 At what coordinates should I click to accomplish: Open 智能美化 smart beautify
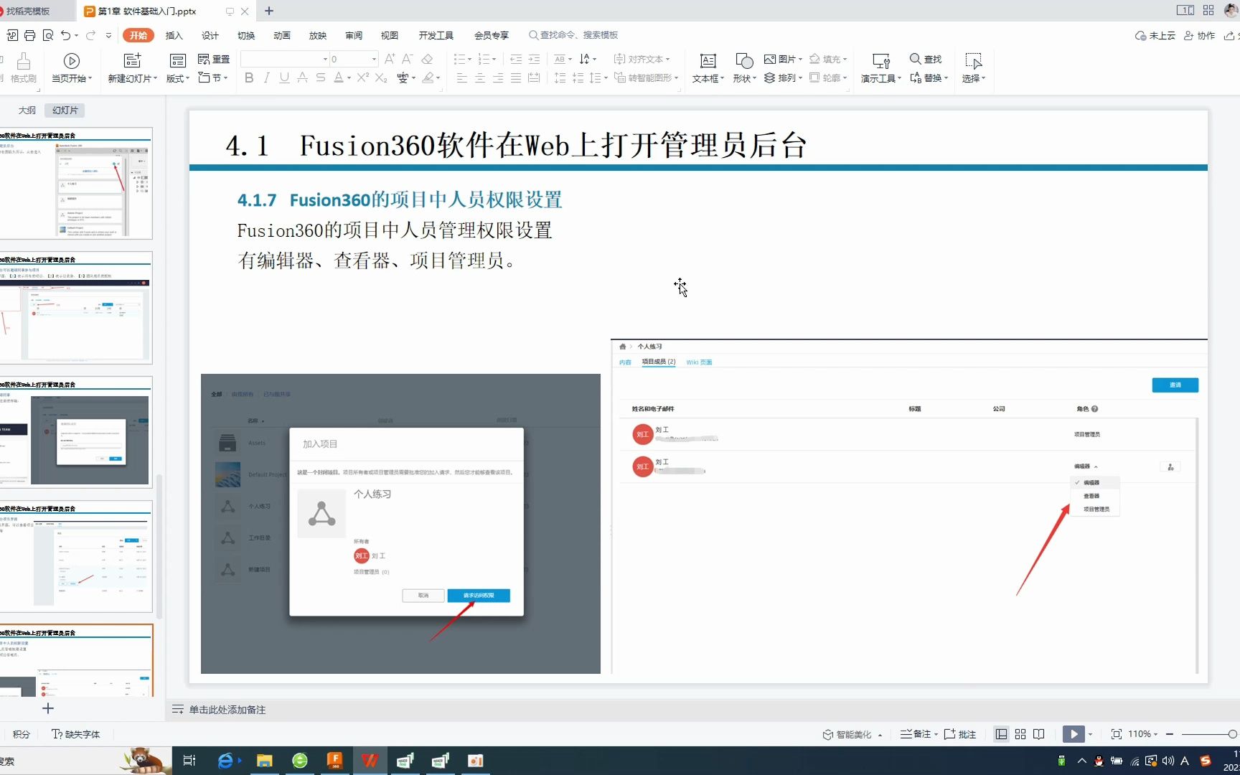click(852, 734)
